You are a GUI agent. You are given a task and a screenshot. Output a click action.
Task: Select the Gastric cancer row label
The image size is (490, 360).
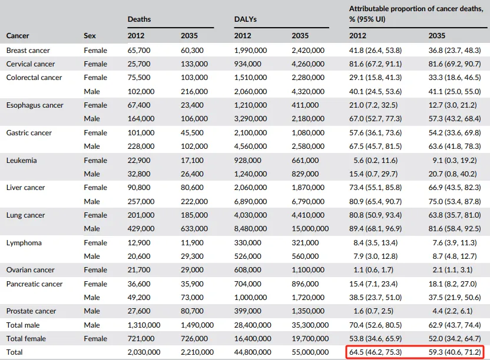(29, 133)
